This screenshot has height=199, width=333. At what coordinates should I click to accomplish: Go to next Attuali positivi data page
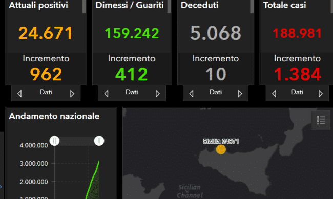point(72,93)
